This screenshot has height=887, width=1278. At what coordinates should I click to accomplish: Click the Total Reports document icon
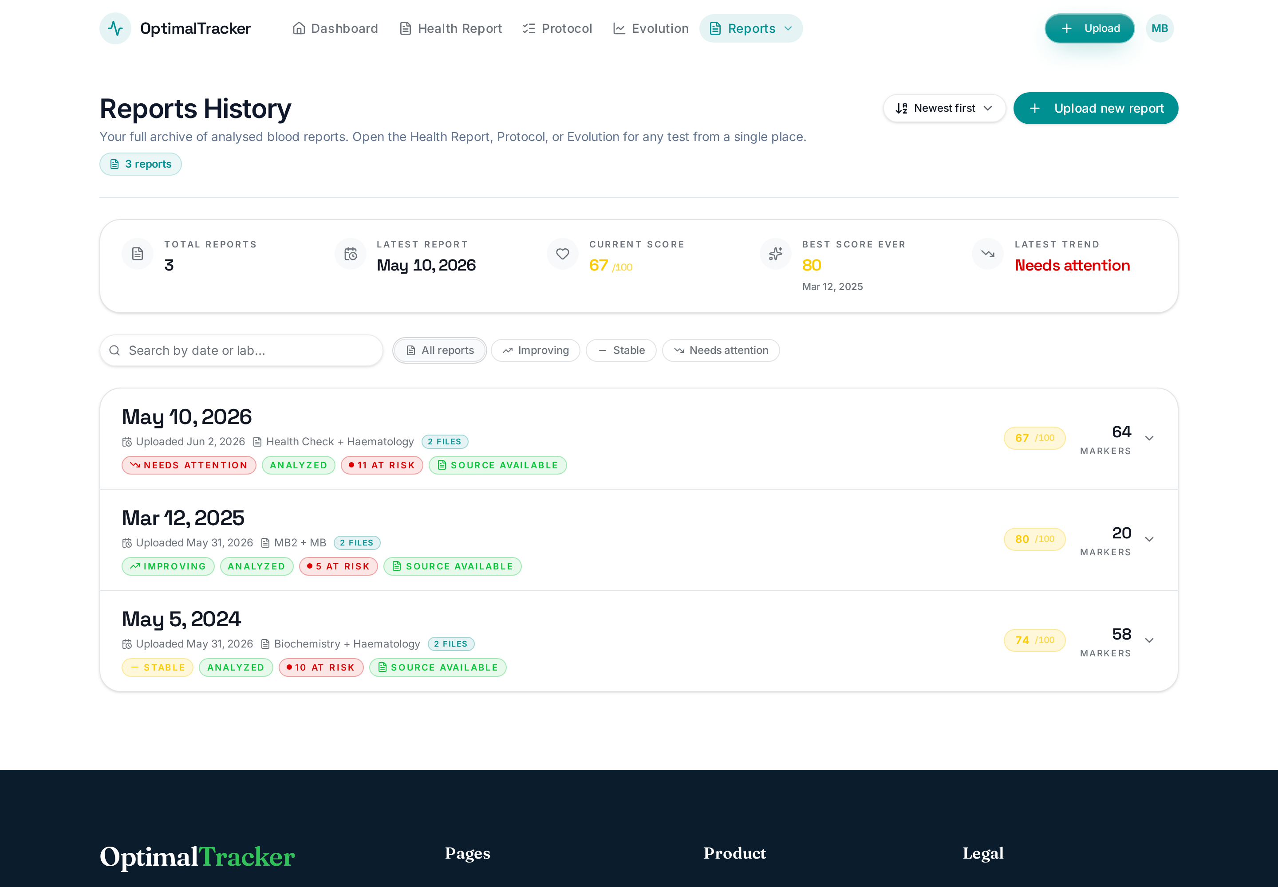[138, 254]
